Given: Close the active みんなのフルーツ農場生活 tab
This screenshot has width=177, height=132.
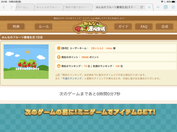Looking at the screenshot, I should click(x=149, y=7).
